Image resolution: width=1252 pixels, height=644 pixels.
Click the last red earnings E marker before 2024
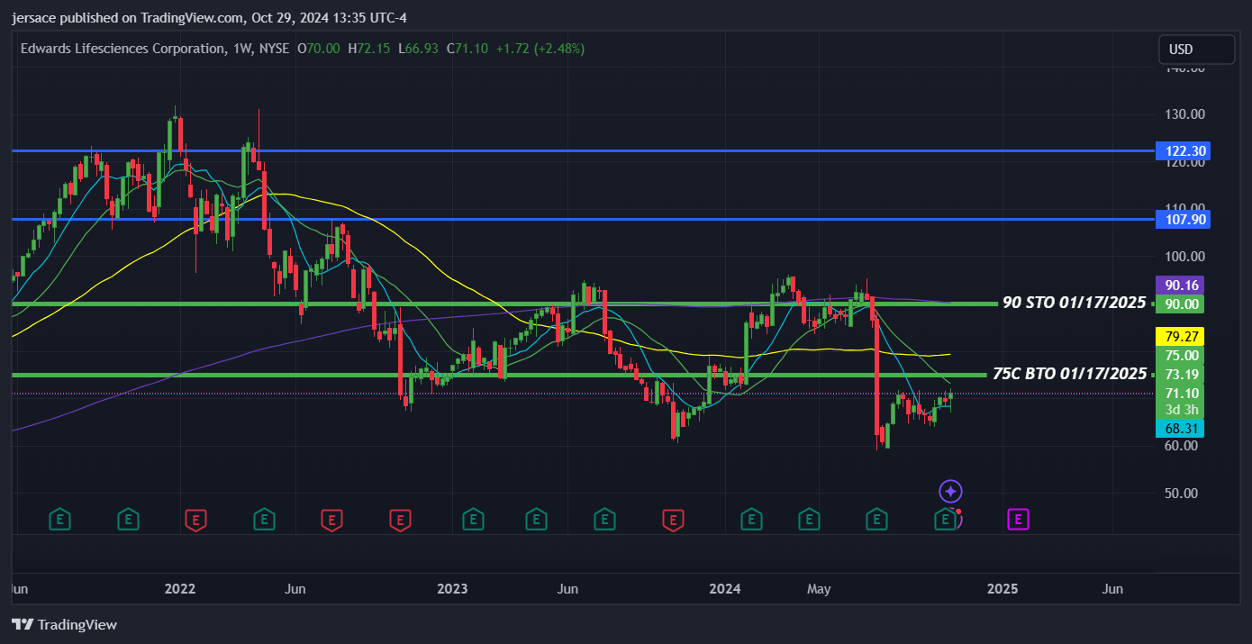(672, 519)
